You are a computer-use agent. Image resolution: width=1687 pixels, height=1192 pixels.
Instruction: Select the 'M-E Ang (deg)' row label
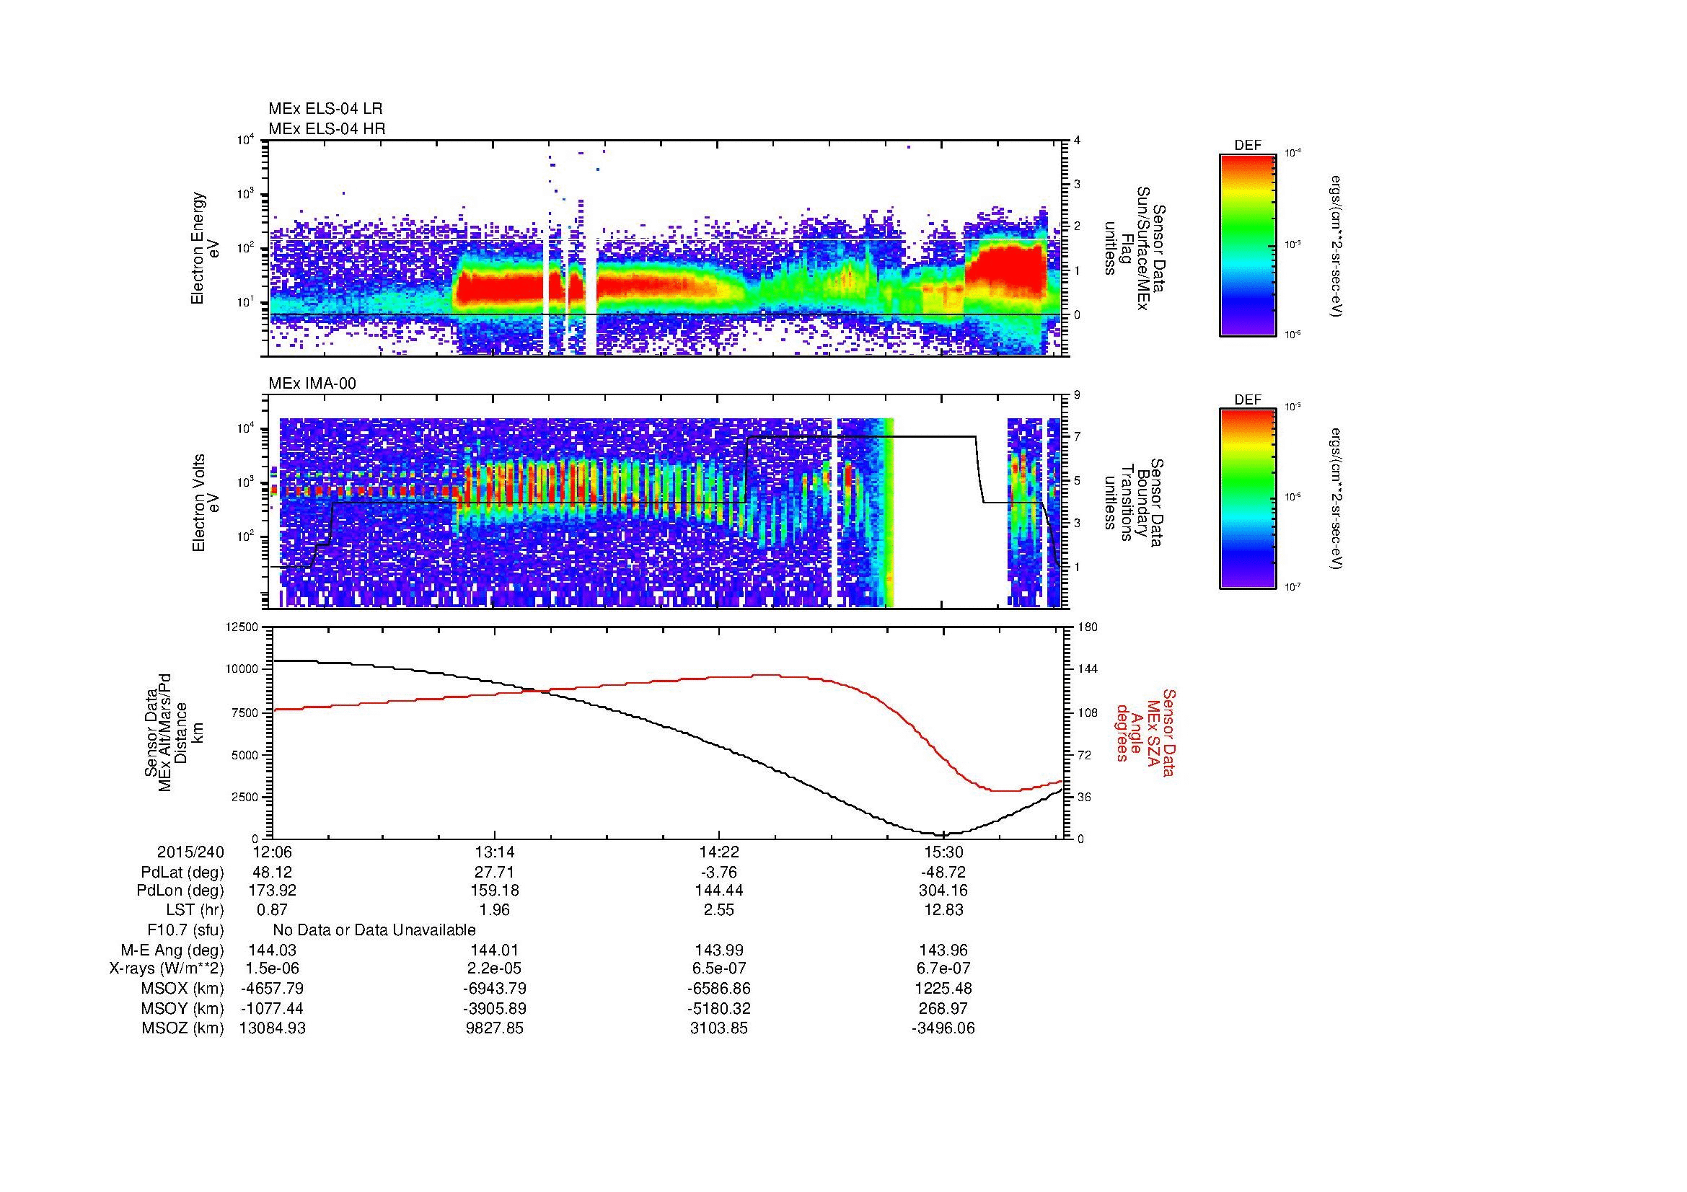[172, 950]
